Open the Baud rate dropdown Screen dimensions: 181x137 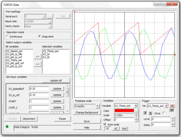pos(38,21)
